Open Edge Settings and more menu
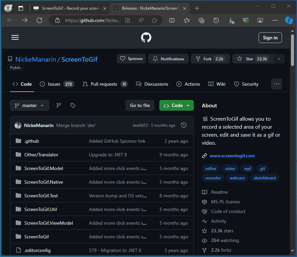Viewport: 297px width, 257px height. point(275,20)
